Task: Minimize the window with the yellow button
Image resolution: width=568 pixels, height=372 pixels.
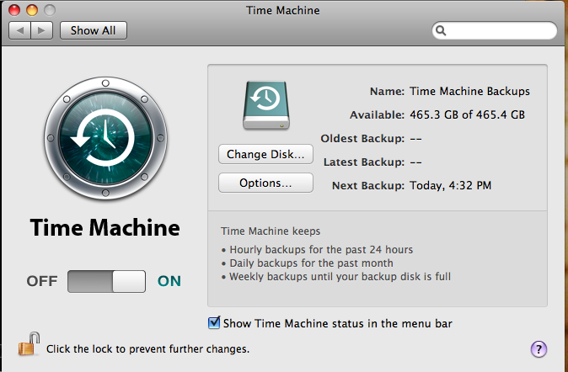Action: (32, 10)
